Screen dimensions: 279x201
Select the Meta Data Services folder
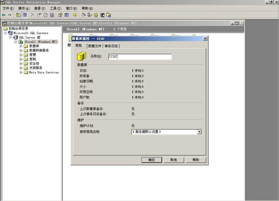[x=44, y=72]
